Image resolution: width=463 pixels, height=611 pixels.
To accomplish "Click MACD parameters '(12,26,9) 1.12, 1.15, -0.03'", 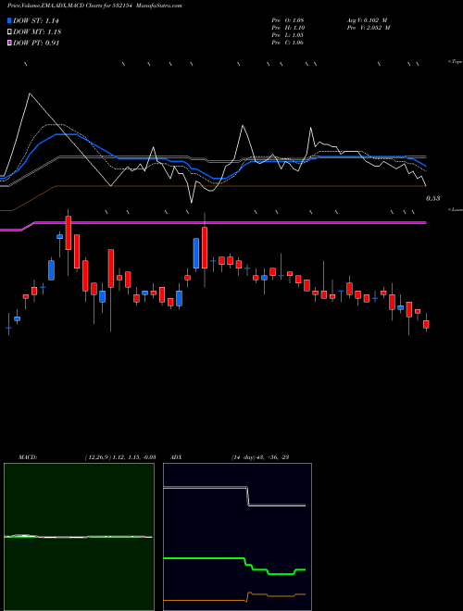I will click(120, 457).
